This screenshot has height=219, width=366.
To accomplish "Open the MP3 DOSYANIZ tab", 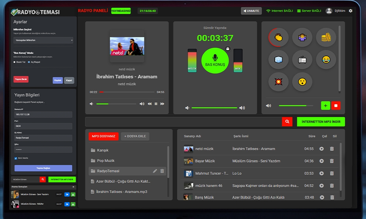I will coord(104,137).
